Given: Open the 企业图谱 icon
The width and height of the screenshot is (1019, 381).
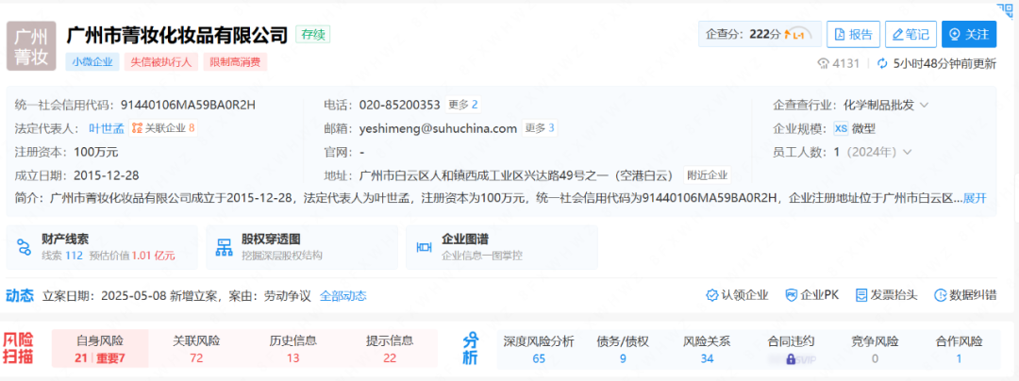Looking at the screenshot, I should pyautogui.click(x=425, y=247).
